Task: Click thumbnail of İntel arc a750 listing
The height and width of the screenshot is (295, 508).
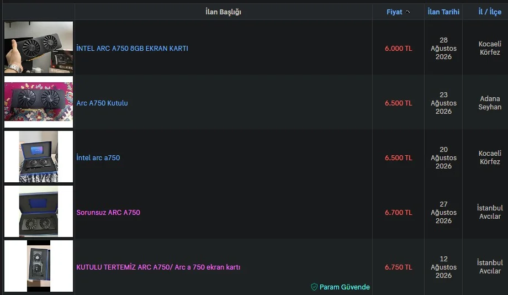Action: (x=39, y=156)
